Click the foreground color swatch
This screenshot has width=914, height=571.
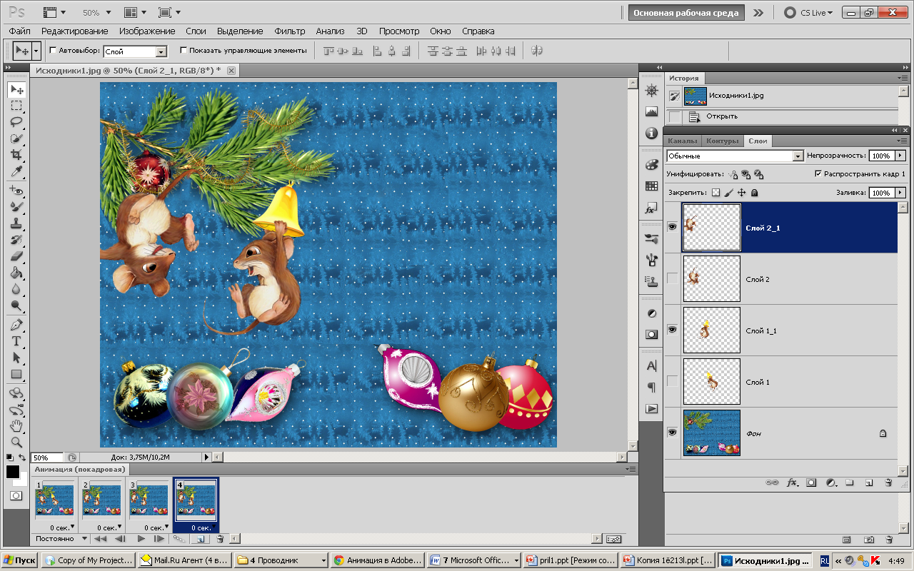[13, 472]
